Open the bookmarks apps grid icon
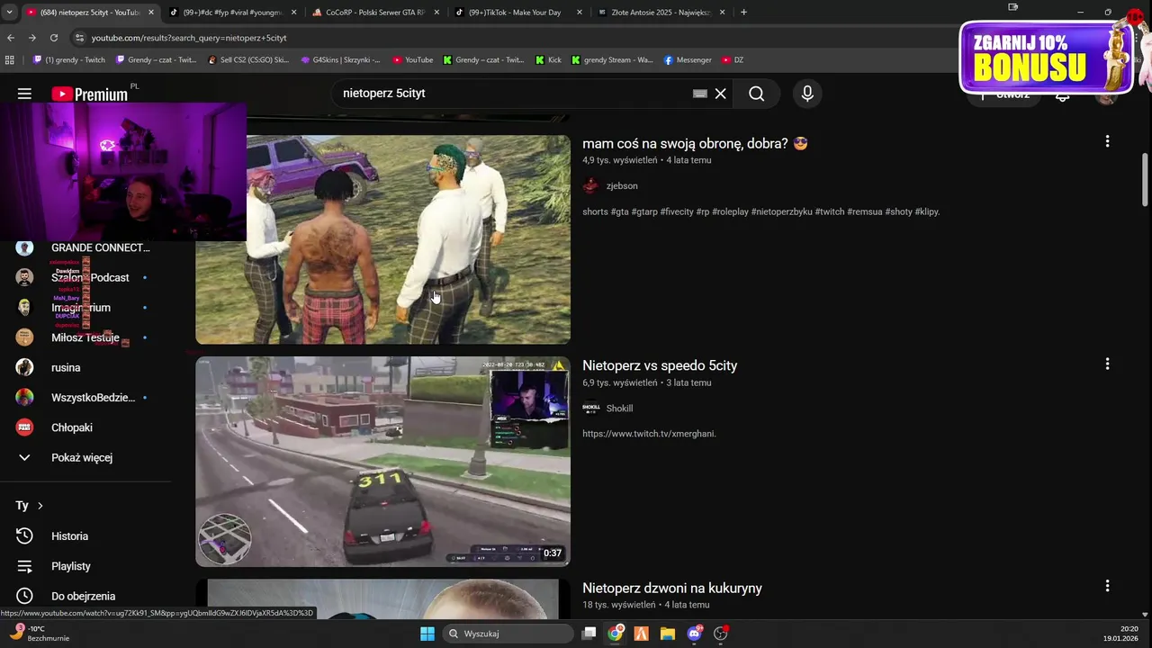Image resolution: width=1152 pixels, height=648 pixels. [10, 60]
